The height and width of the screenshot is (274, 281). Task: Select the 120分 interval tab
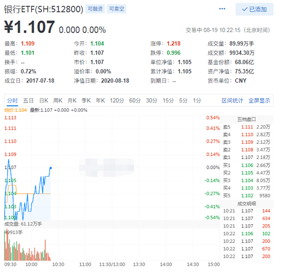coord(117,100)
